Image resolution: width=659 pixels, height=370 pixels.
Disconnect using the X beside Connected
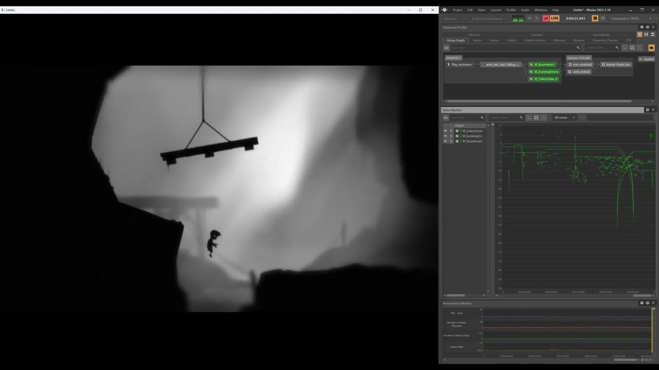pos(650,18)
